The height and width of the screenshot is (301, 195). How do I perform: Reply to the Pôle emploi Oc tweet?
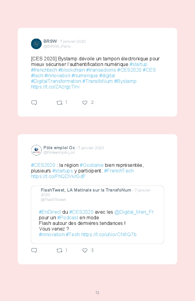(x=34, y=250)
